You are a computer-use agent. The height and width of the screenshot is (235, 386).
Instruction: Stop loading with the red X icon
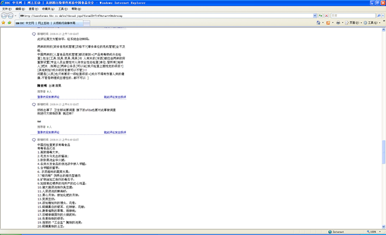(326, 16)
